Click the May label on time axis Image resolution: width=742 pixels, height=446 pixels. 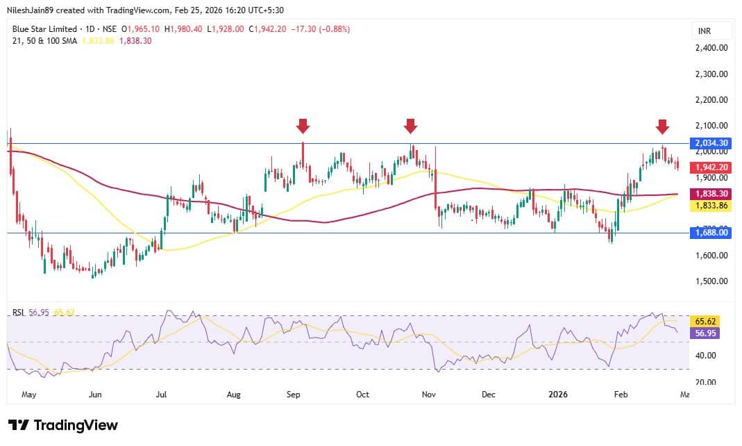coord(29,395)
